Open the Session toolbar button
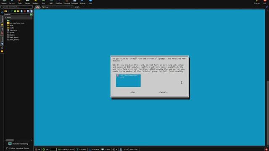 (x=4, y=2)
